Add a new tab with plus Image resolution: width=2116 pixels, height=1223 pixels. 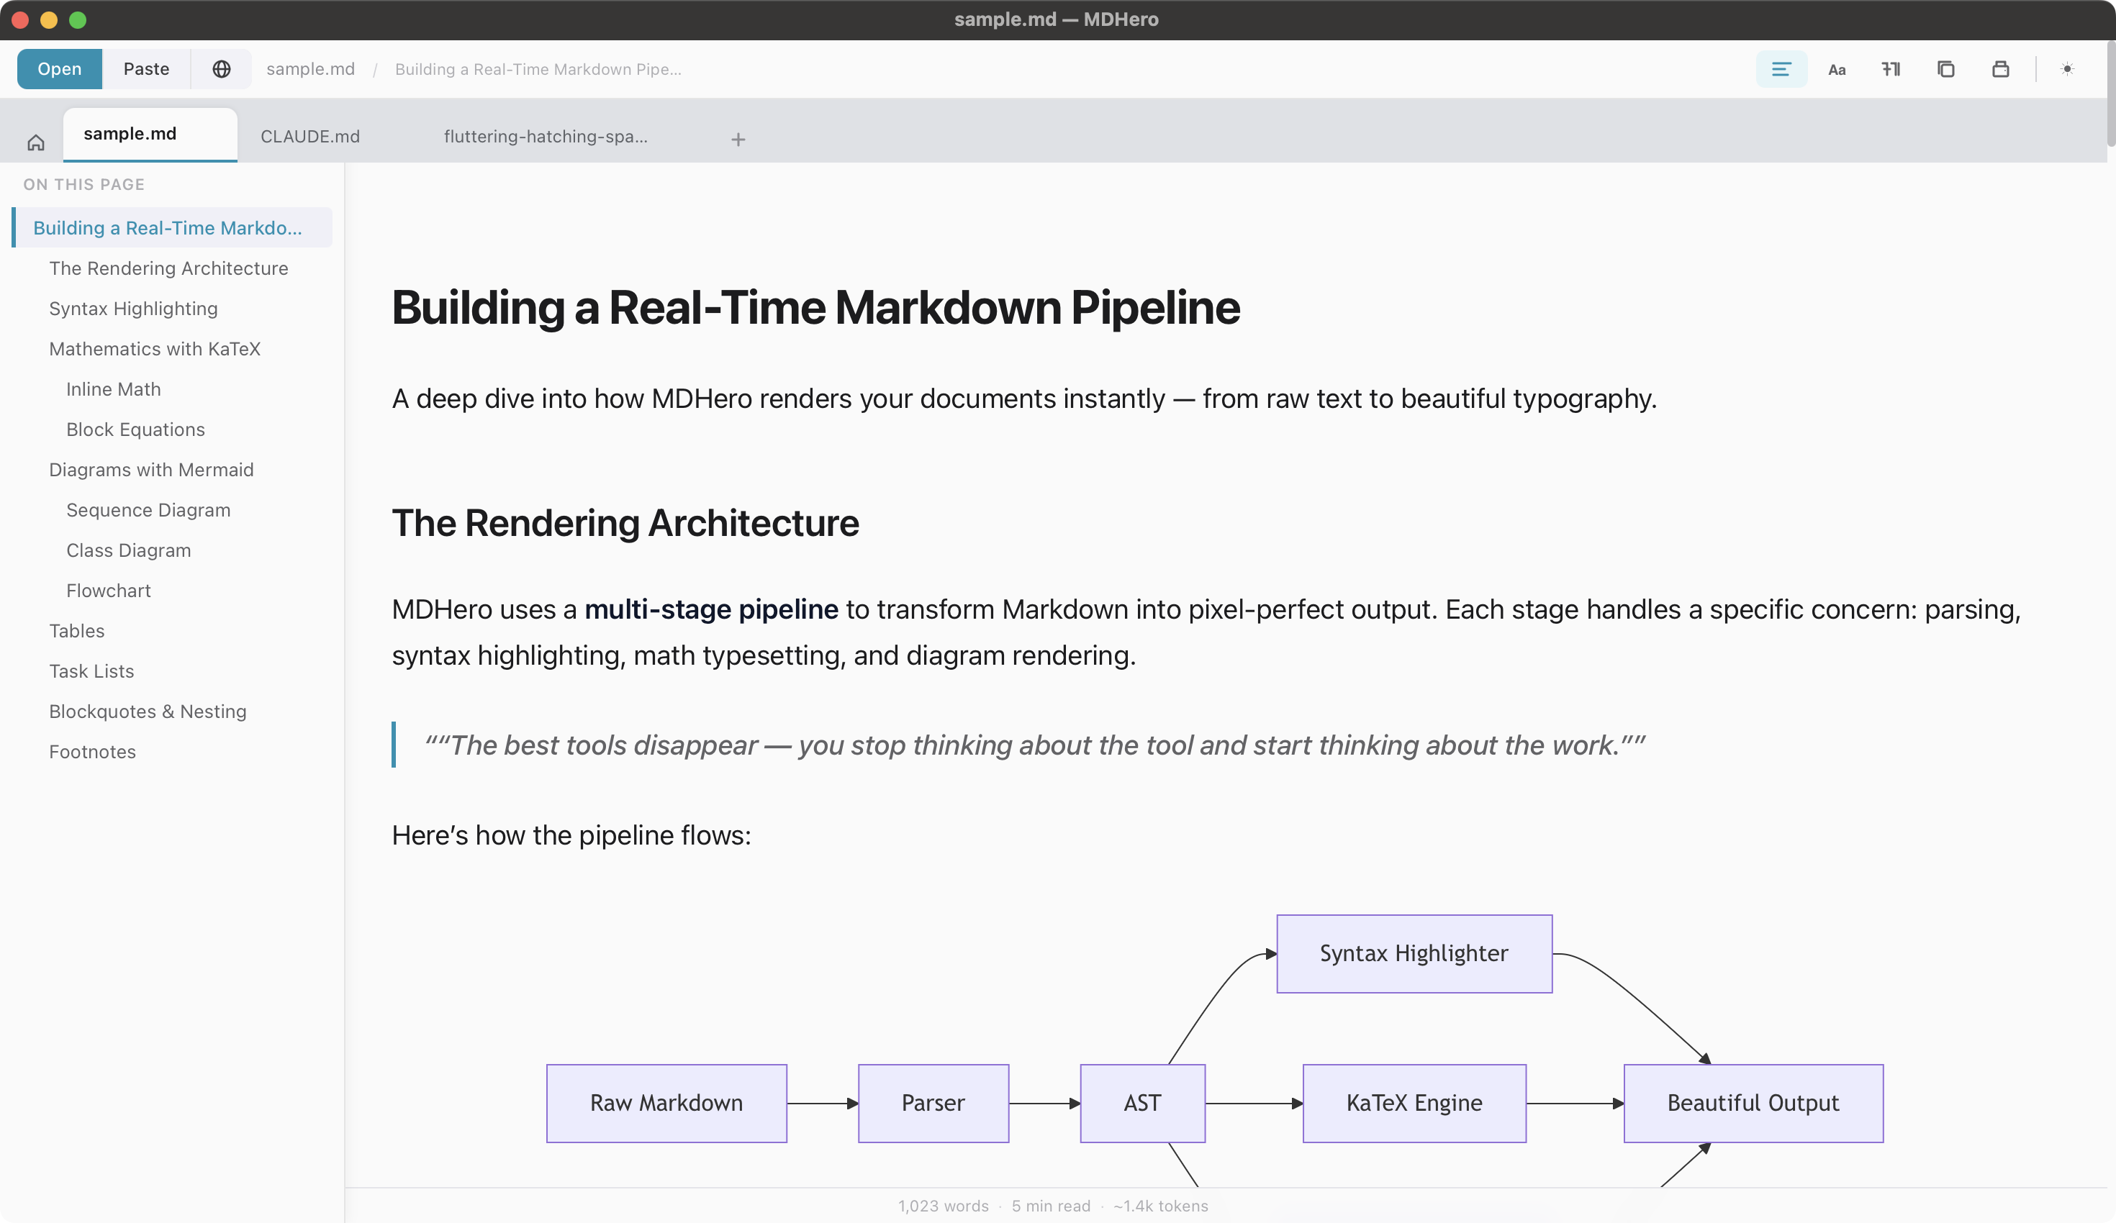(x=737, y=140)
